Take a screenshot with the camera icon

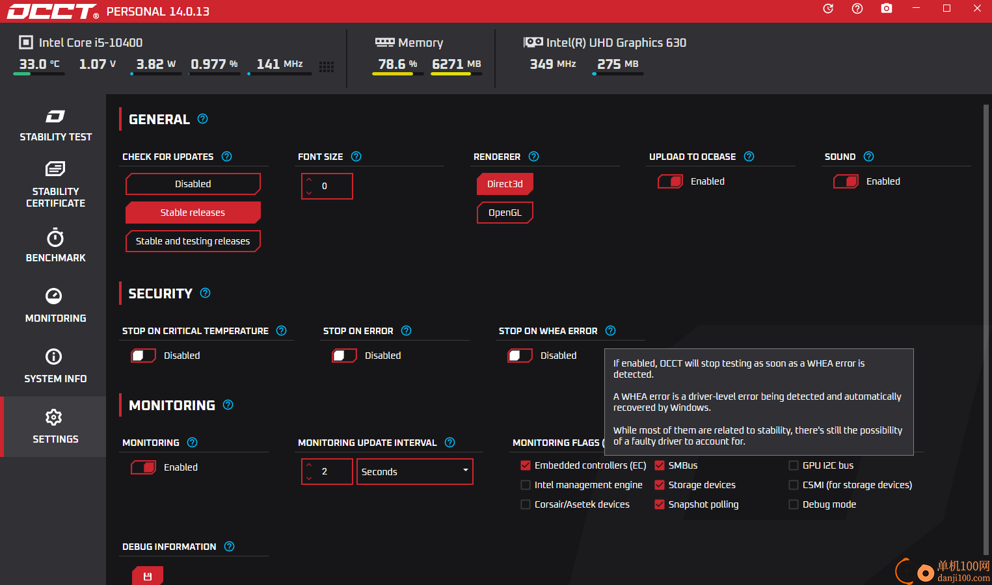coord(887,8)
